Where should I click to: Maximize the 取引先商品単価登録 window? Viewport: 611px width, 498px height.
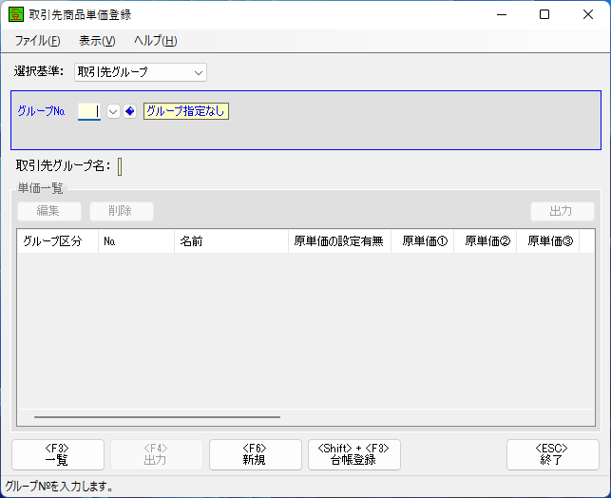coord(544,15)
